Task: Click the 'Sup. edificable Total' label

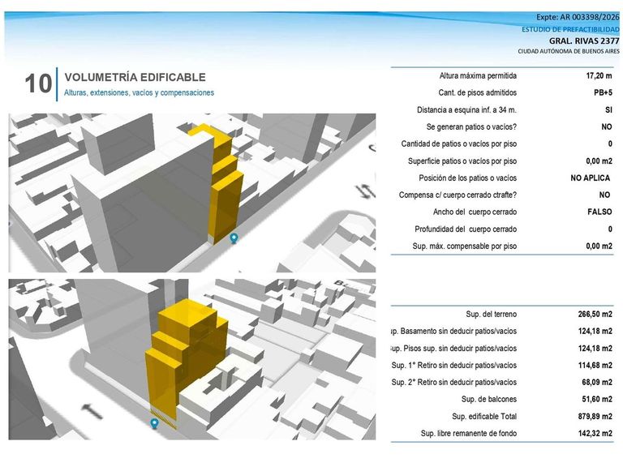Action: [484, 417]
